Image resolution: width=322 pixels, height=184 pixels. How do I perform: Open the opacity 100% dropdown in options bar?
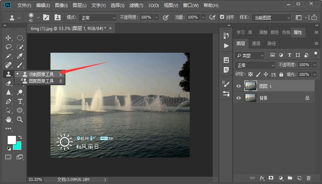(x=157, y=17)
